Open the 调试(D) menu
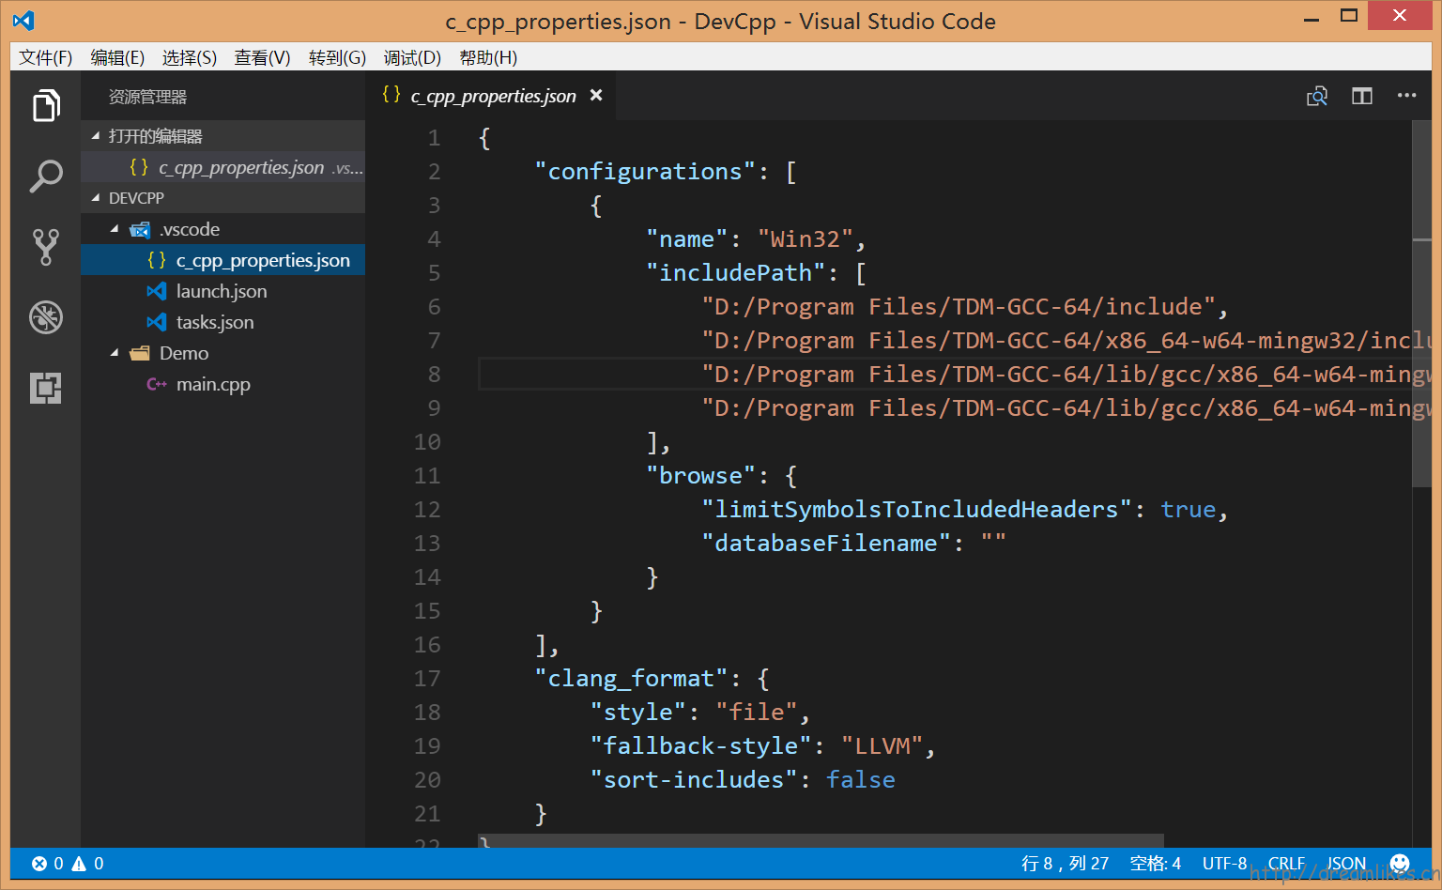Screen dimensions: 1442x890 pyautogui.click(x=412, y=57)
